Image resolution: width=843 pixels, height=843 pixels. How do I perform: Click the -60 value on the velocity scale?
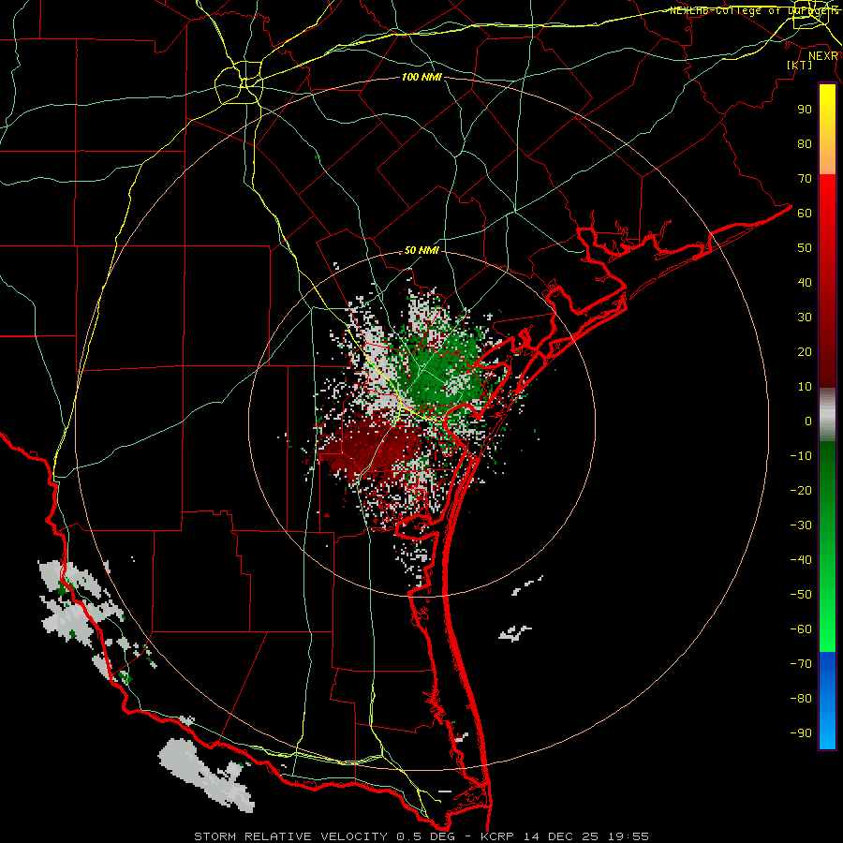point(801,629)
